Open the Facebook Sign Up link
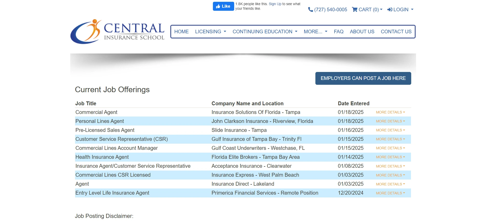 [x=275, y=4]
